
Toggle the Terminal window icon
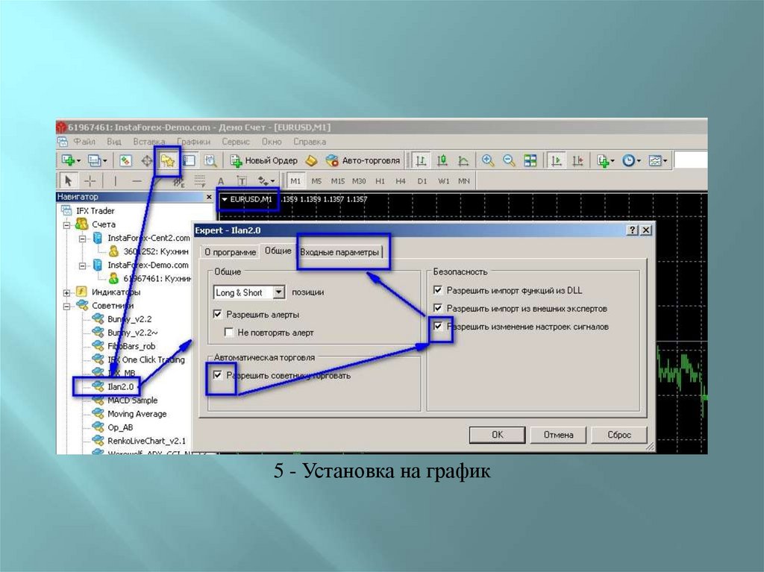click(x=189, y=160)
